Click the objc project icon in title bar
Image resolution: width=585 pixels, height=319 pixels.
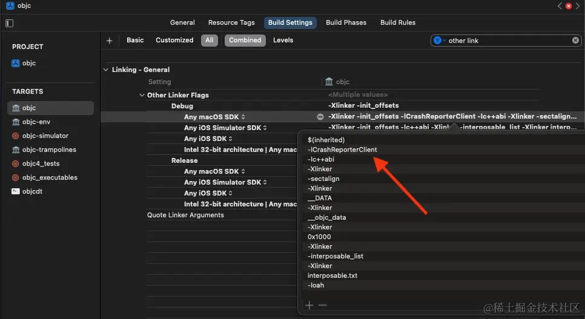pyautogui.click(x=10, y=5)
